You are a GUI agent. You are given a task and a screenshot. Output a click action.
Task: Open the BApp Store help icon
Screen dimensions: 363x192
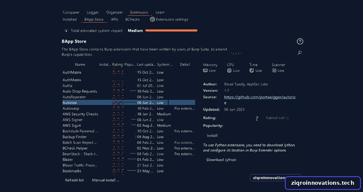click(300, 41)
